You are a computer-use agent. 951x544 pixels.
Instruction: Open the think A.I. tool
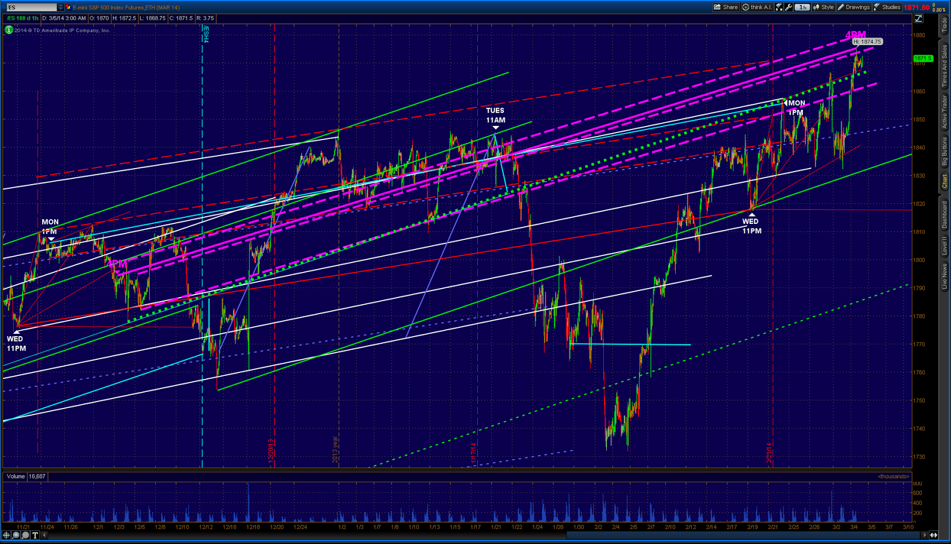click(757, 7)
